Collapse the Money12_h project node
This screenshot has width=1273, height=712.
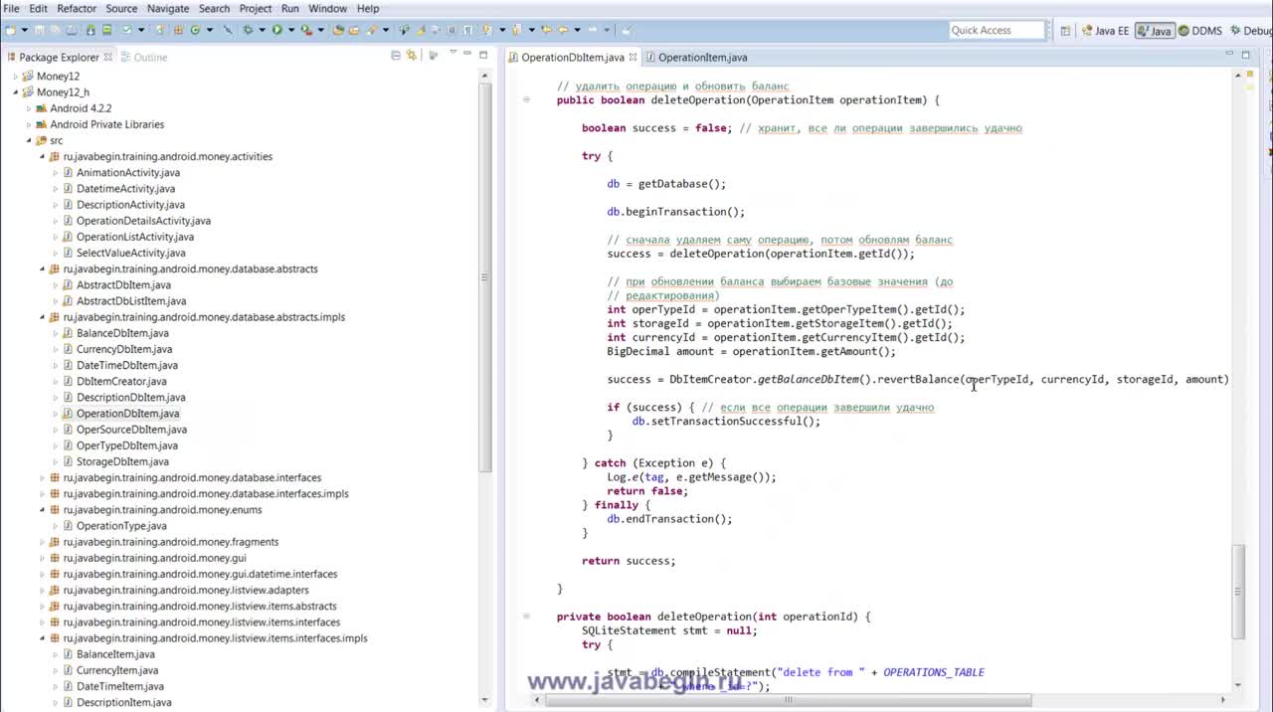(x=16, y=92)
